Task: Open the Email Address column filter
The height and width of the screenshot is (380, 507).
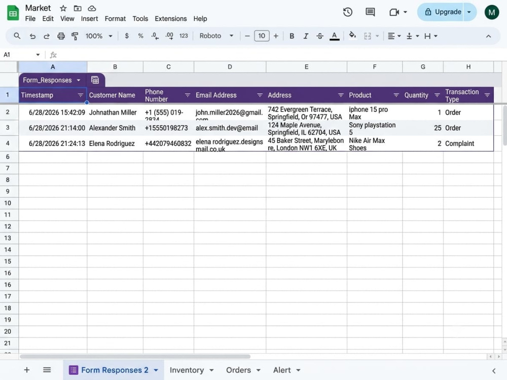Action: (260, 95)
